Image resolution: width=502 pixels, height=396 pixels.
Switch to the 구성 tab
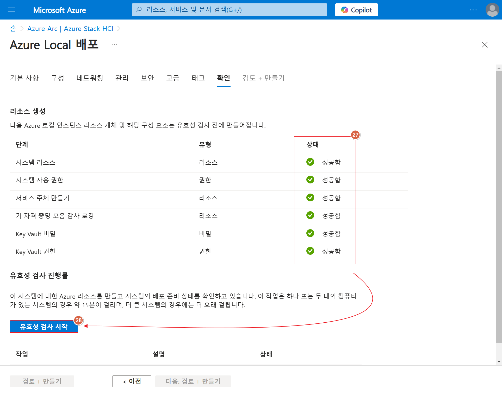[58, 78]
